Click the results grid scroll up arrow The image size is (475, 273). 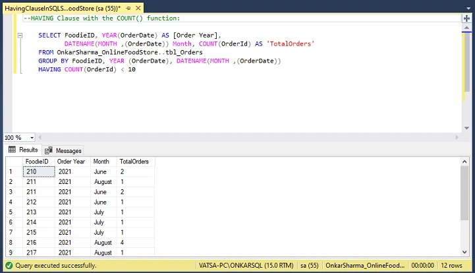point(464,162)
